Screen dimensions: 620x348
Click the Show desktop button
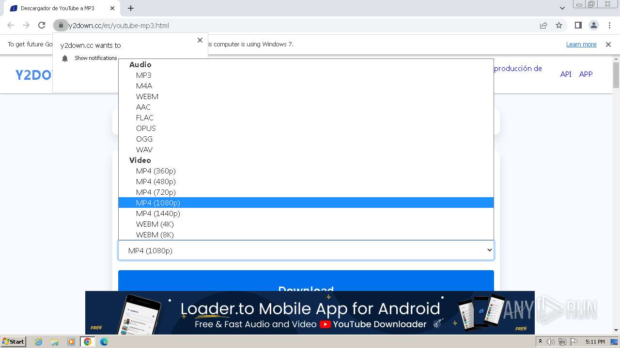614,342
